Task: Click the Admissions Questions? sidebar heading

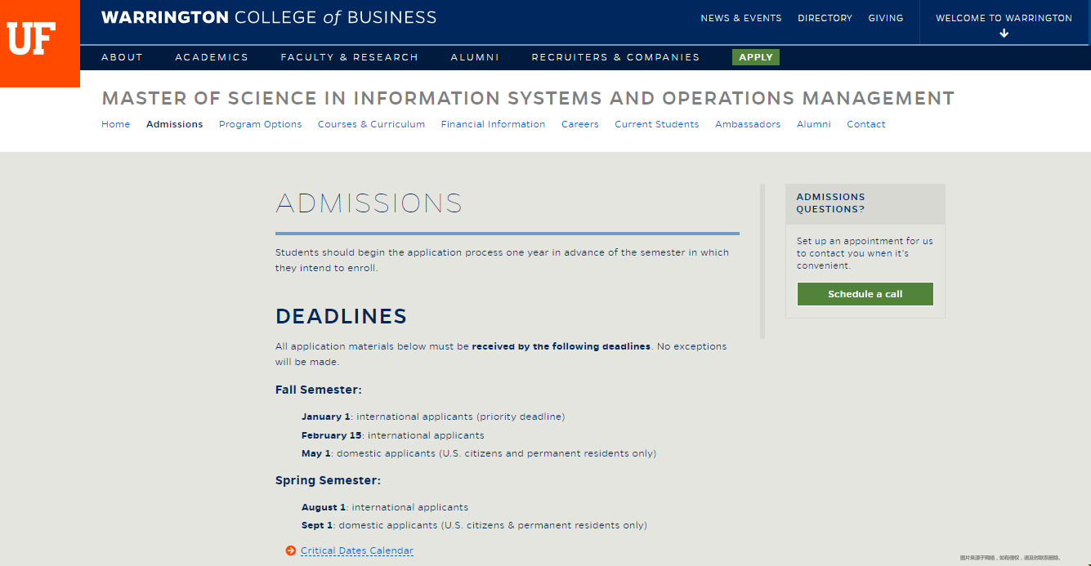Action: (831, 203)
